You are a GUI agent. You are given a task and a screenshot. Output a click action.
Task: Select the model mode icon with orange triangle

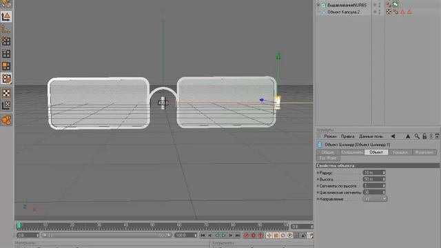click(x=6, y=17)
